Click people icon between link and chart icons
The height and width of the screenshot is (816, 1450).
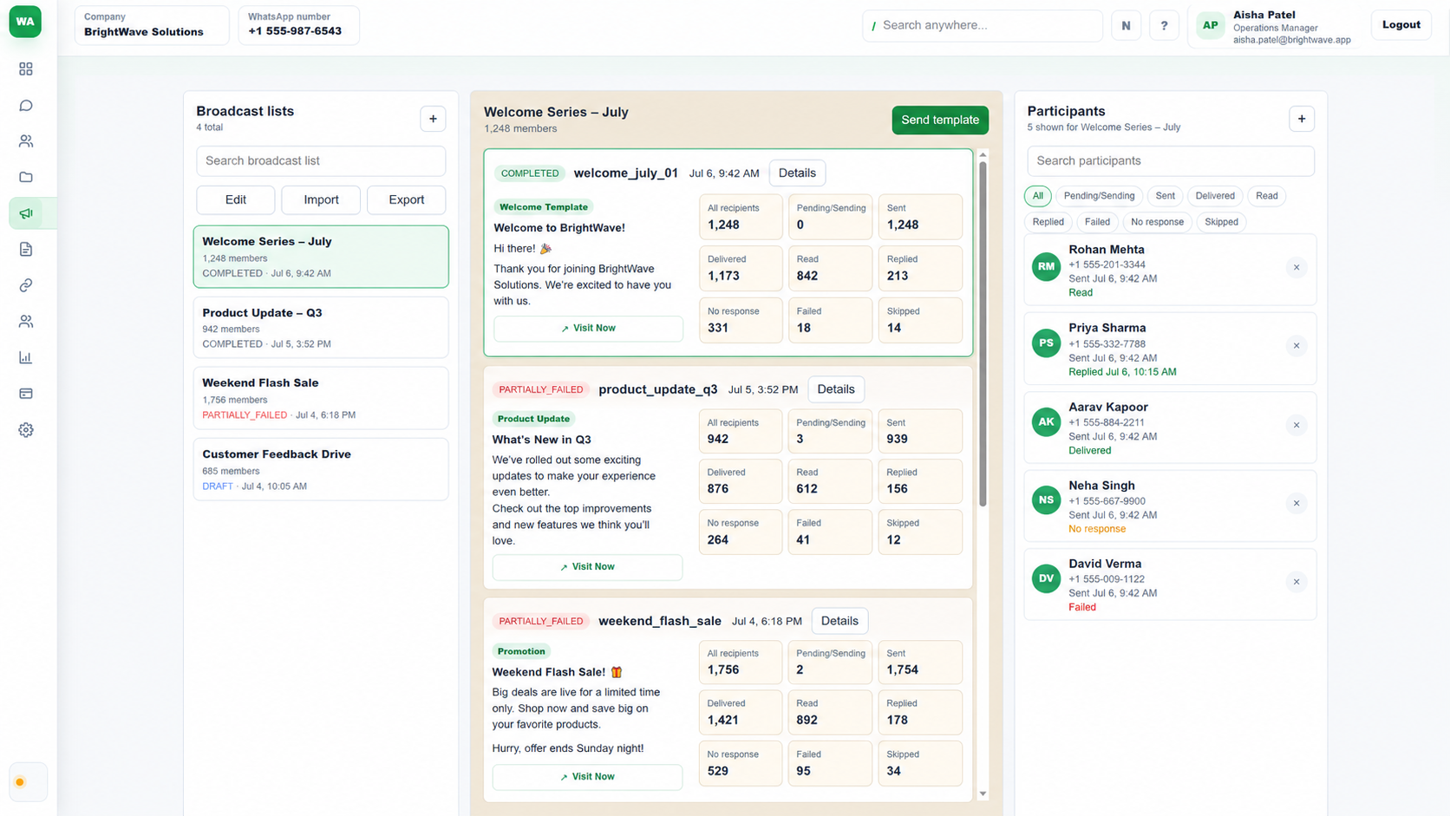[26, 322]
